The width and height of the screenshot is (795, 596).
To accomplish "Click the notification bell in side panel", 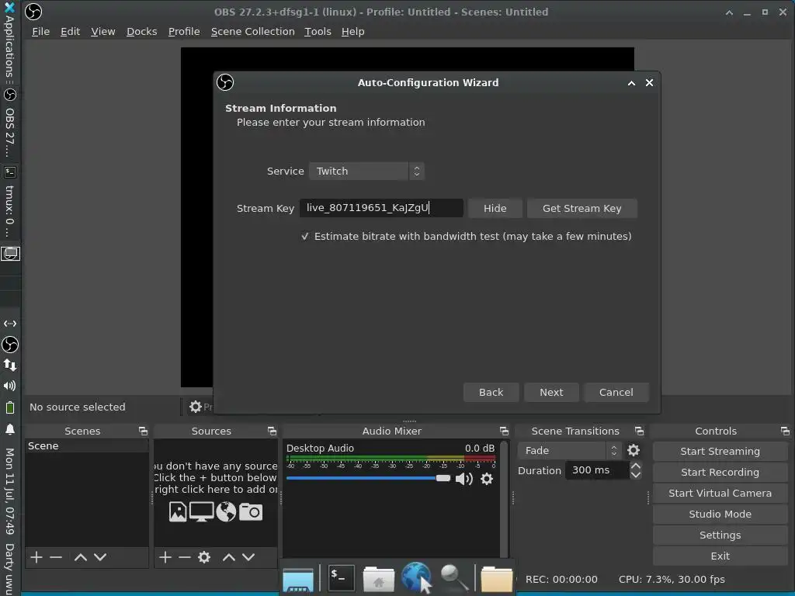I will coord(9,429).
